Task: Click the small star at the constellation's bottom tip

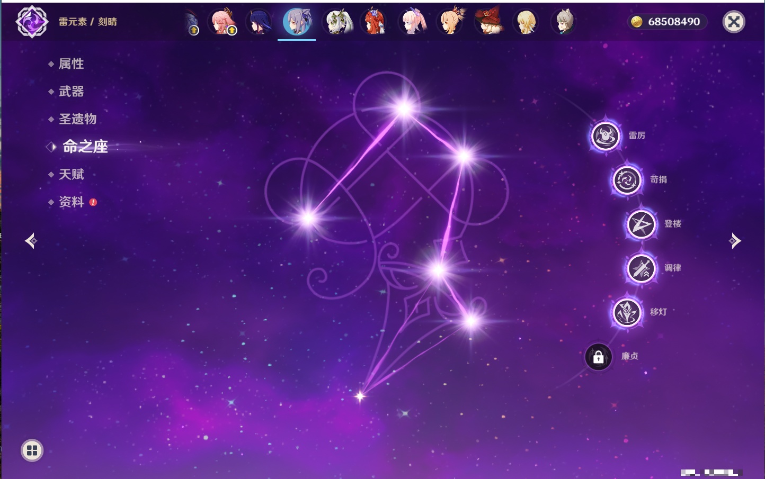Action: pos(360,396)
